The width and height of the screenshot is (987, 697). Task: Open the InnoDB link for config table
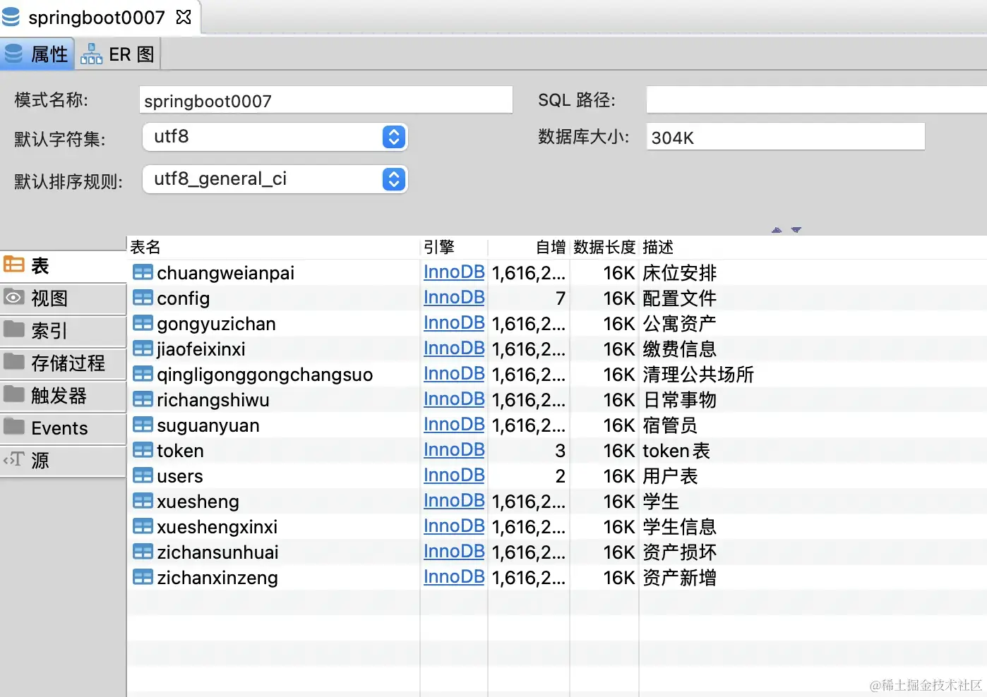point(454,298)
